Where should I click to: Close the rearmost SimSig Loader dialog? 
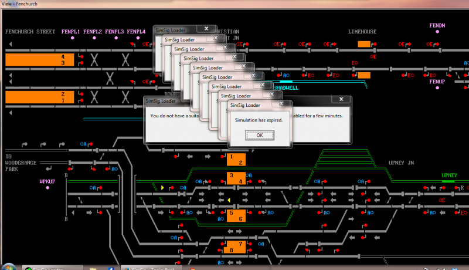(206, 28)
